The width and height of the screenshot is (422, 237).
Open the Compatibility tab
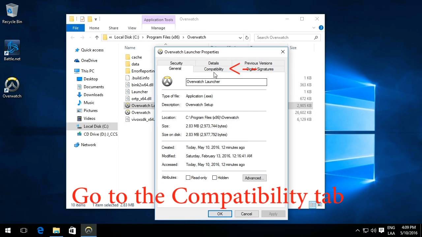(x=214, y=69)
